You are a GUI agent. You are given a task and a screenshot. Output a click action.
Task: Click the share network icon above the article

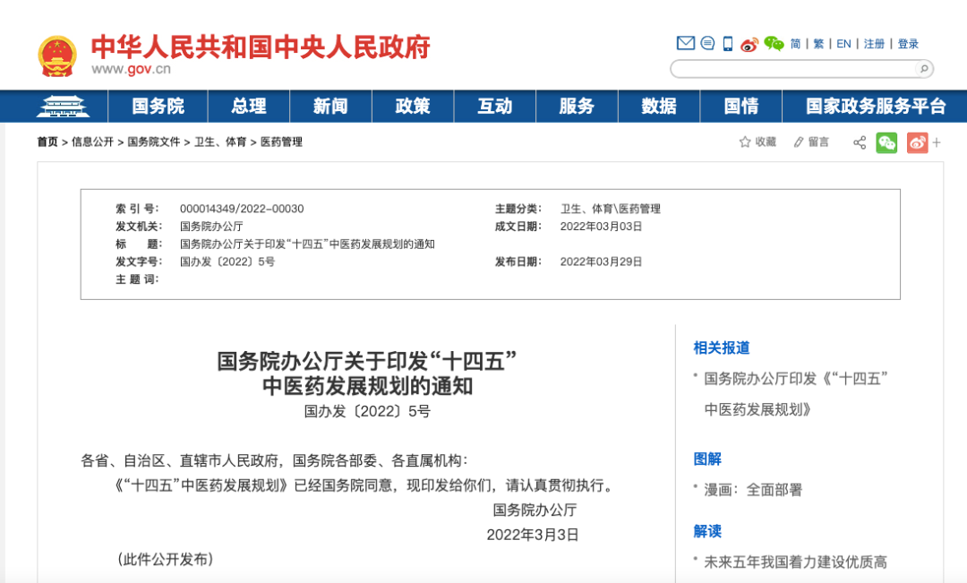(x=860, y=141)
